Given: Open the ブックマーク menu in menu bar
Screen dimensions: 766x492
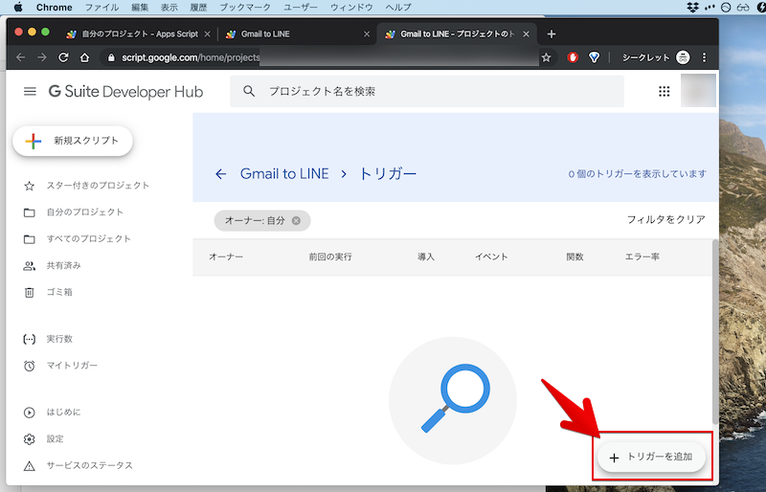Looking at the screenshot, I should pyautogui.click(x=245, y=7).
